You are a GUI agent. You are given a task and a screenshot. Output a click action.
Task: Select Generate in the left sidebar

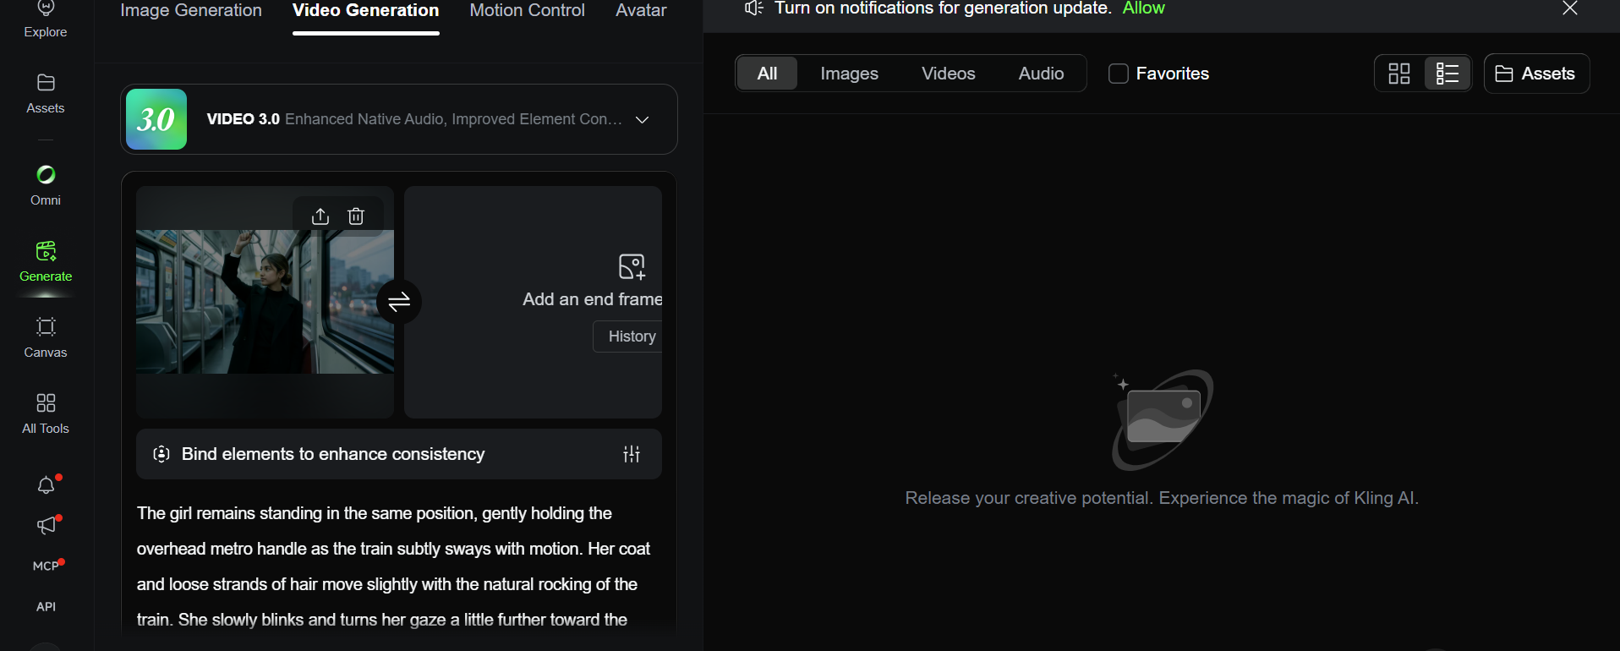pyautogui.click(x=46, y=262)
